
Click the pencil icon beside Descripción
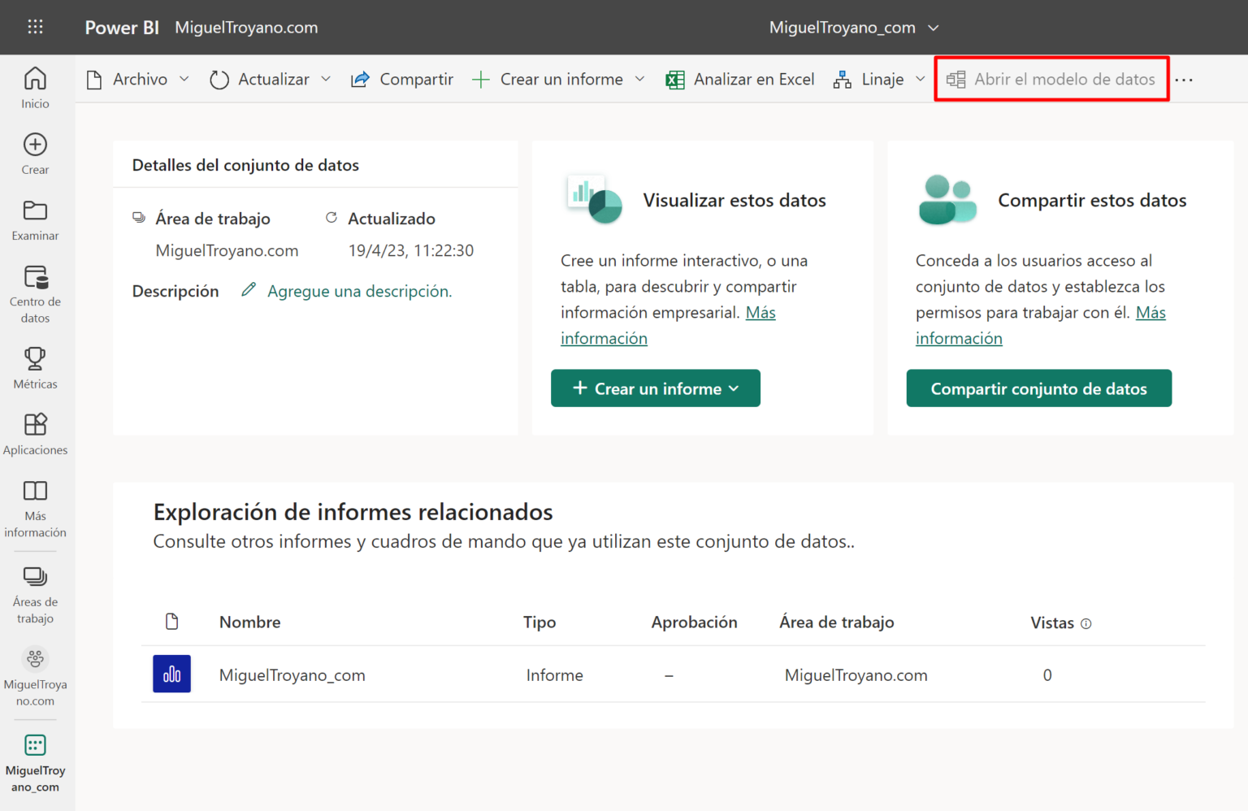click(249, 290)
